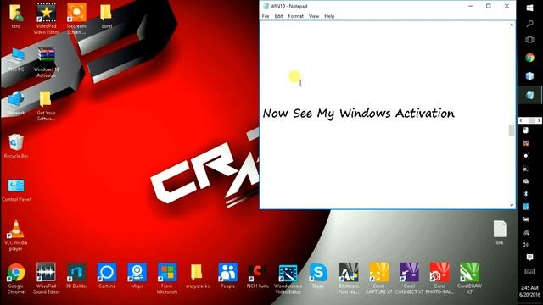
Task: Click 'Now See My Windows Activation' text
Action: (x=358, y=114)
